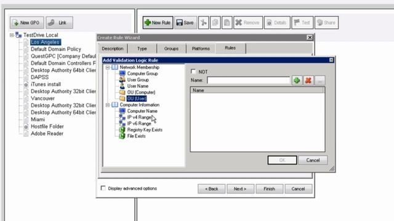Select Computer Name rule type
The height and width of the screenshot is (221, 394).
(x=142, y=111)
